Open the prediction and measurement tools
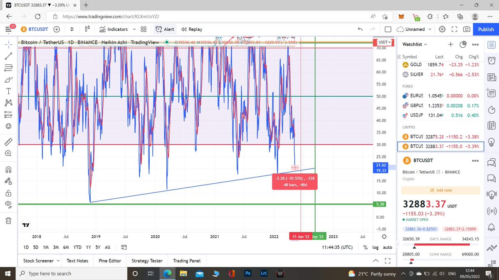499x280 pixels. pyautogui.click(x=9, y=114)
